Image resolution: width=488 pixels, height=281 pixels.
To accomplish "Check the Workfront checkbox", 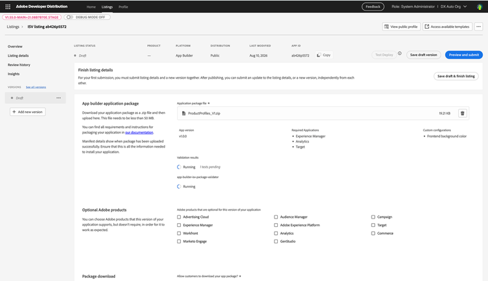I will 179,233.
